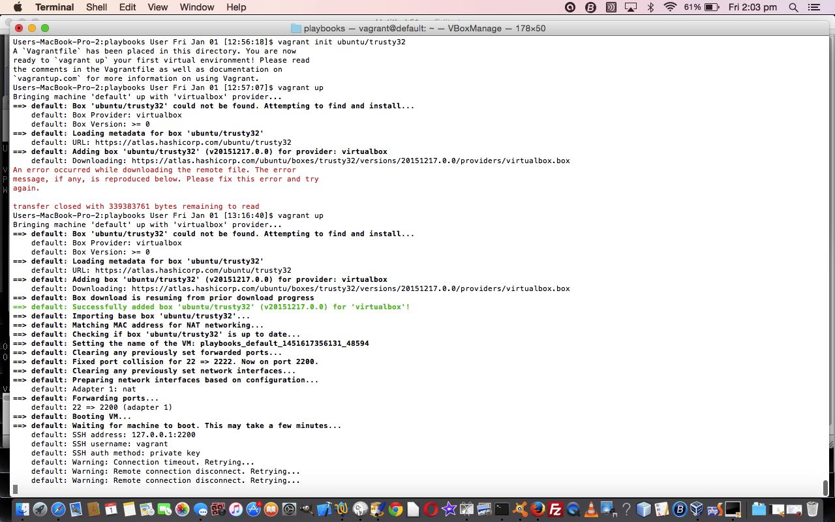This screenshot has width=835, height=522.
Task: Open VirtualBox cube icon in Dock
Action: click(x=697, y=509)
